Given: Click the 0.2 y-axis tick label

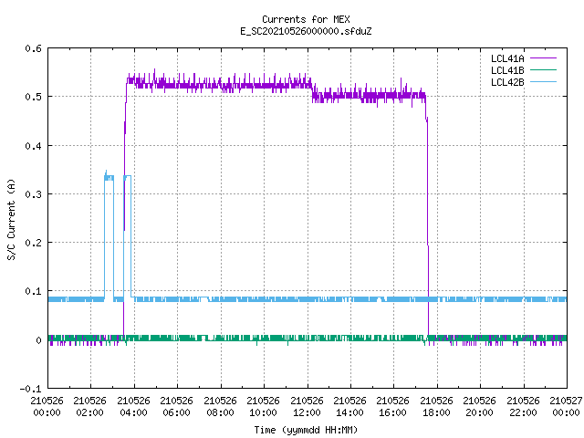Looking at the screenshot, I should pos(33,243).
